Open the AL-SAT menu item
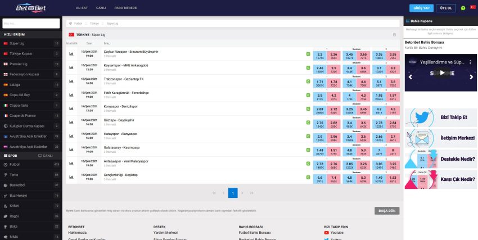Viewport: 478px width, 240px height. click(x=82, y=8)
